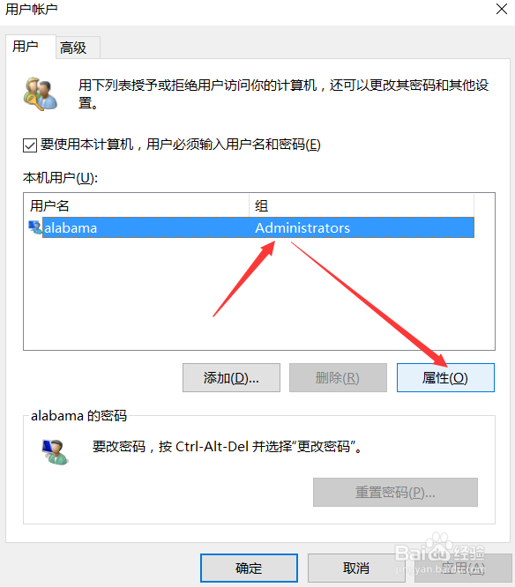Click the 添加(D)... button

point(231,378)
